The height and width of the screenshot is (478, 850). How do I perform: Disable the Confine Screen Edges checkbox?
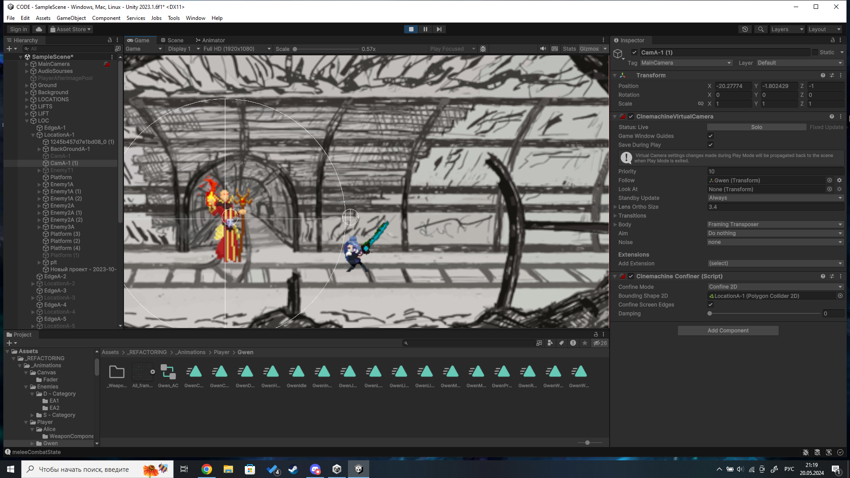pyautogui.click(x=711, y=305)
